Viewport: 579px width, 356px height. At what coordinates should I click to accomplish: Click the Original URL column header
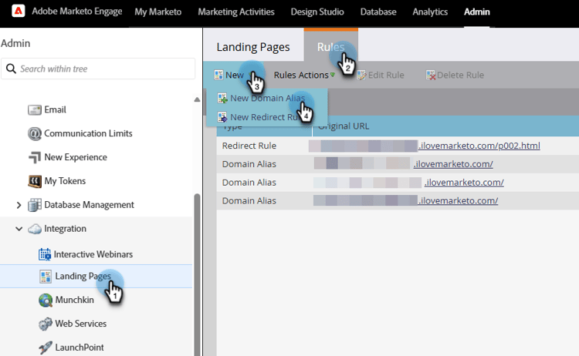445,126
